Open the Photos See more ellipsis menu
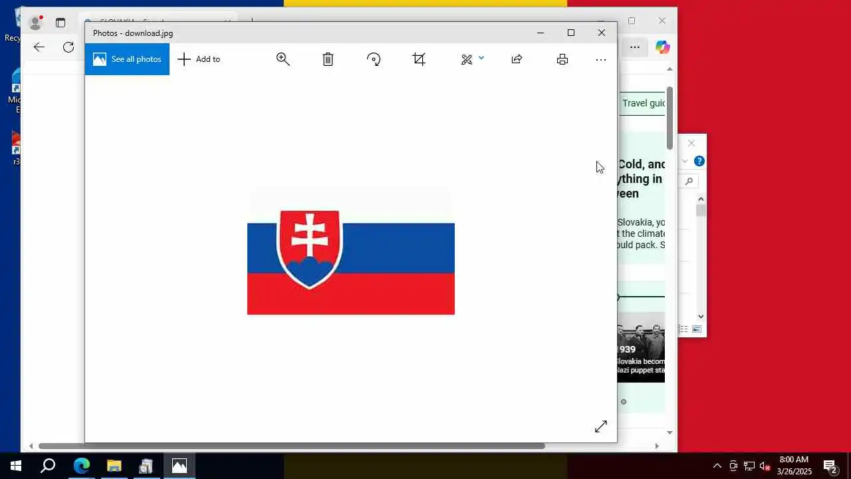The image size is (851, 479). [x=601, y=60]
